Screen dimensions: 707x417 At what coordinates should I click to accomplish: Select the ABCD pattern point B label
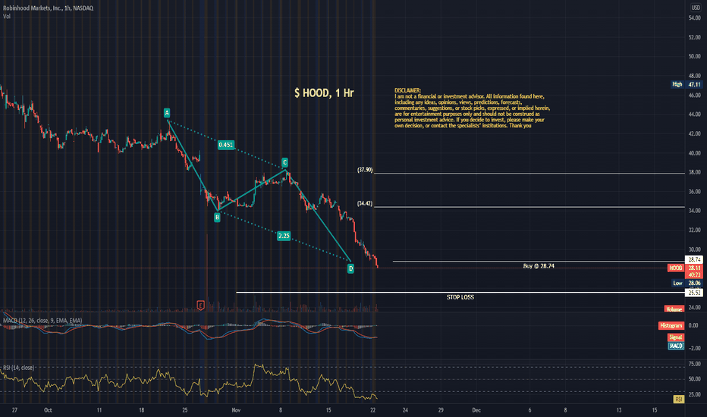tap(217, 218)
